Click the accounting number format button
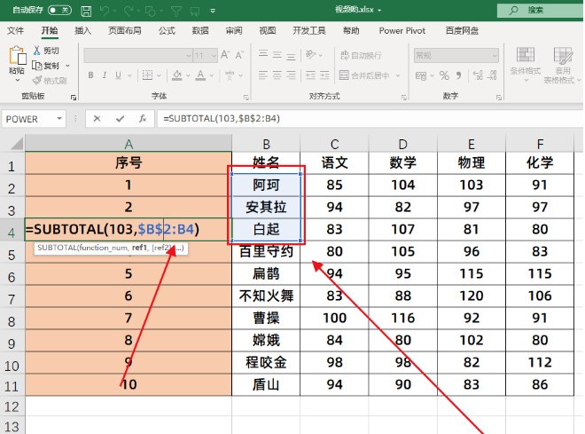Image resolution: width=585 pixels, height=434 pixels. pos(421,75)
